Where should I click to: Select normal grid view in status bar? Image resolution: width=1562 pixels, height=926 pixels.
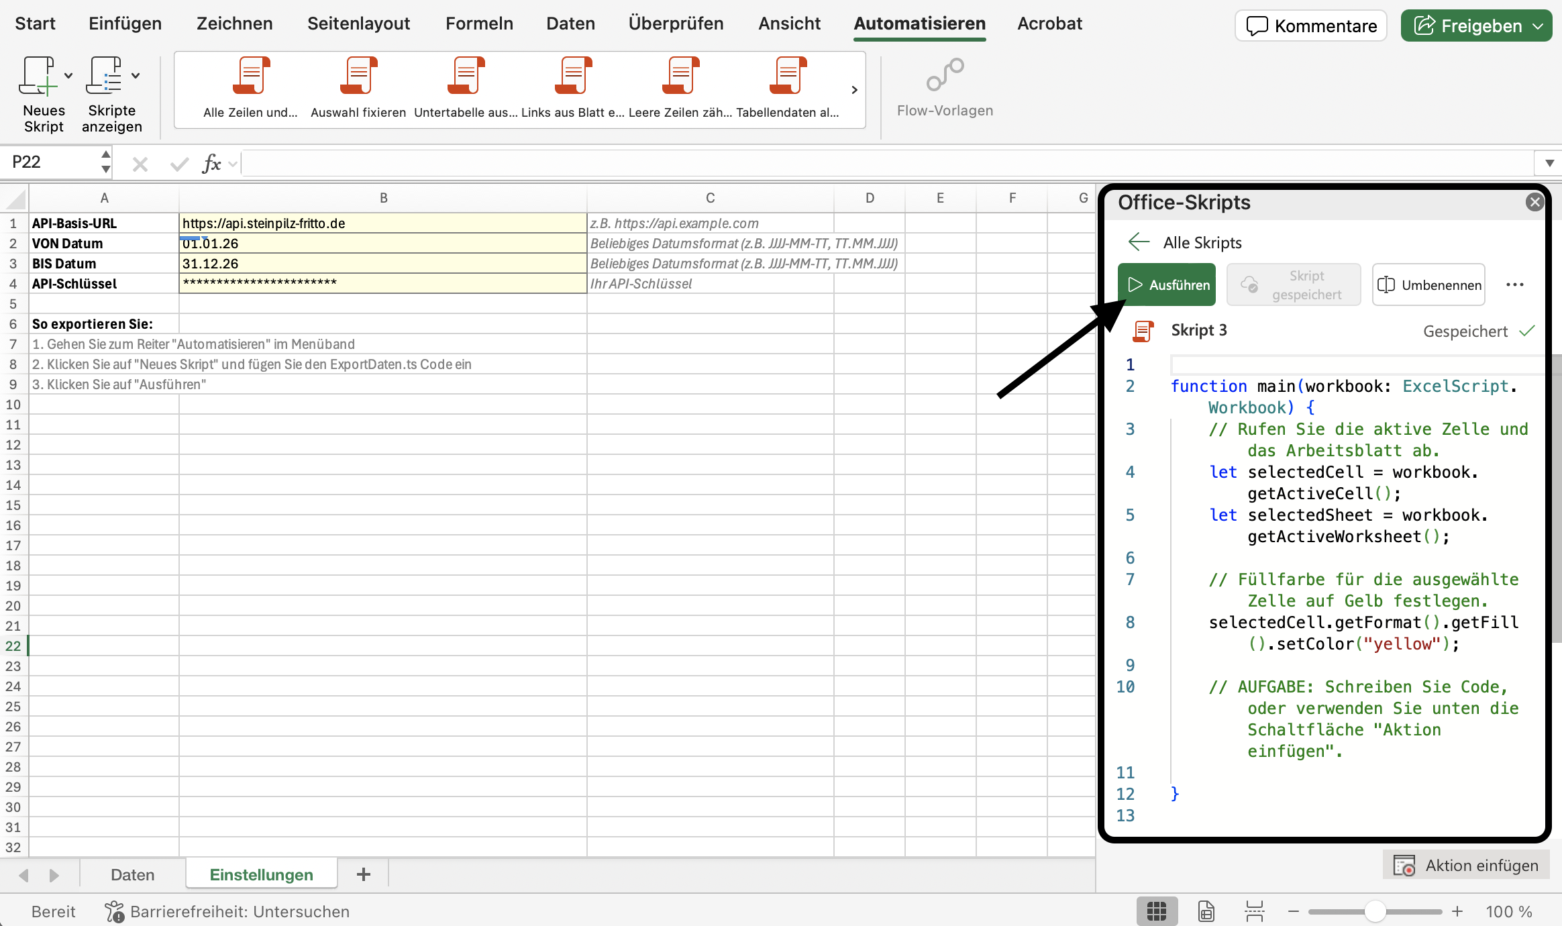(1157, 911)
